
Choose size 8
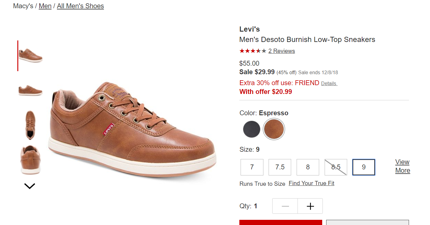(308, 167)
